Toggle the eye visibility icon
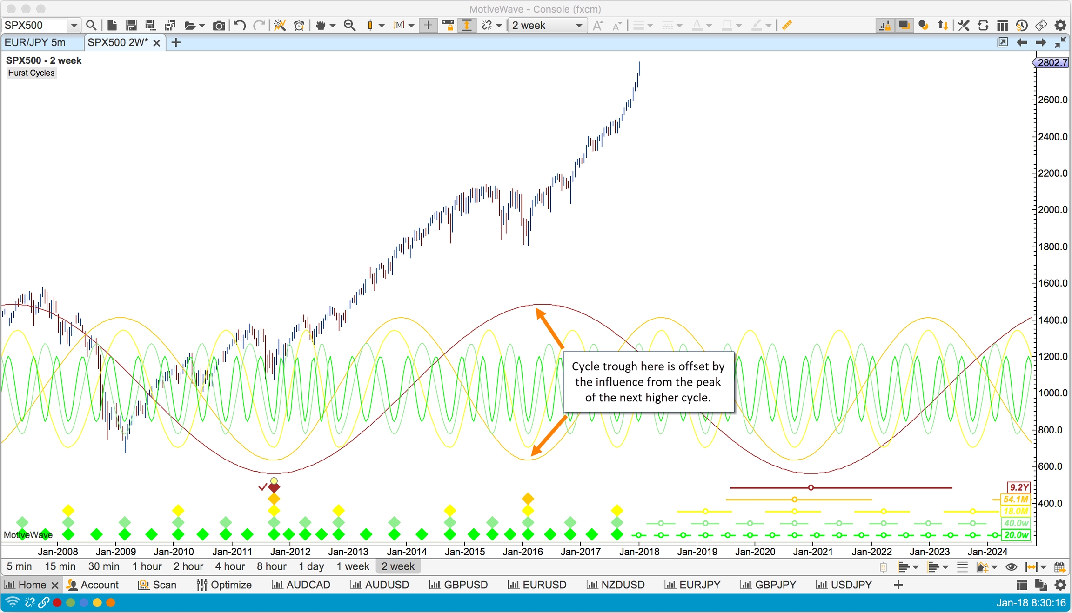The width and height of the screenshot is (1072, 613). (1011, 567)
